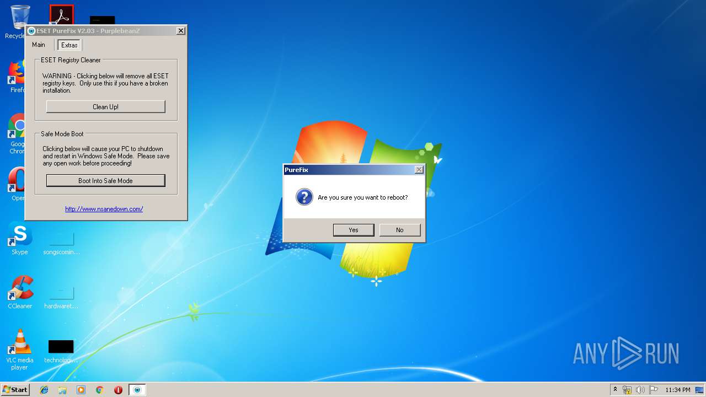Launch Opera from the taskbar

pos(118,390)
